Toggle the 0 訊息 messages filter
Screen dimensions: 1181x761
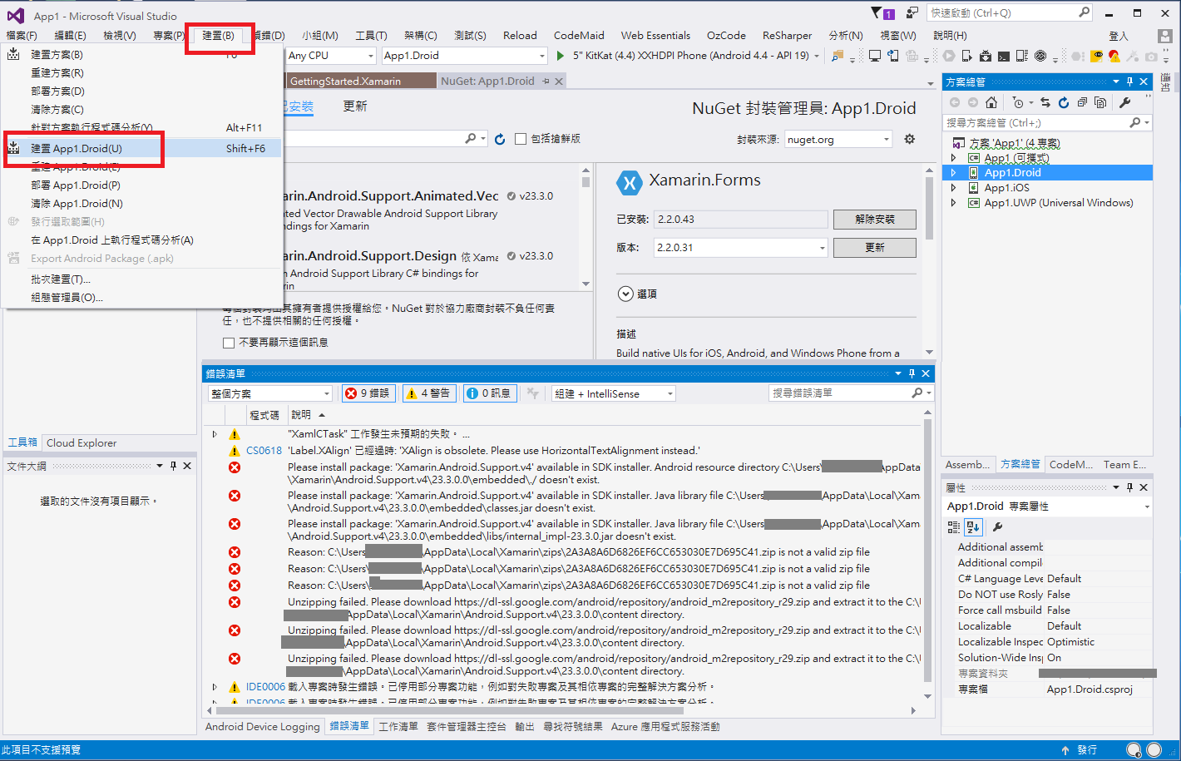(x=489, y=393)
